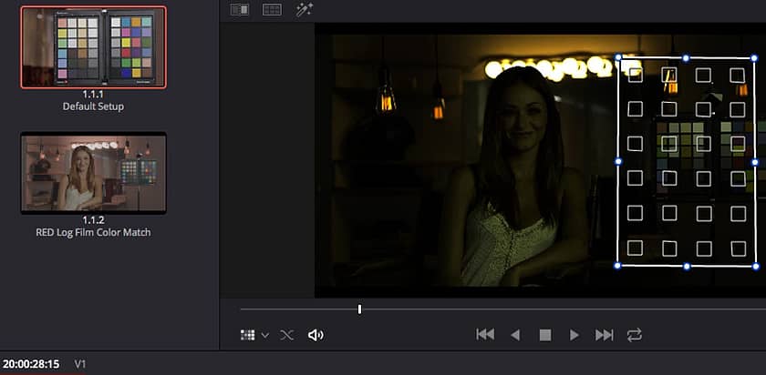The height and width of the screenshot is (375, 766).
Task: Click the color chart overlay's bottom-right corner handle
Action: click(x=756, y=267)
